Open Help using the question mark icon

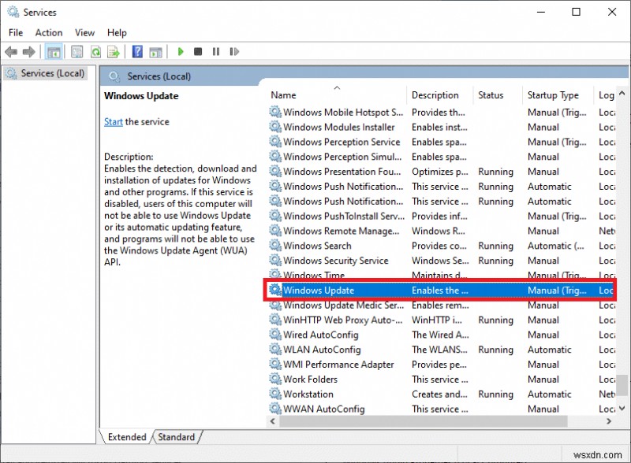[136, 51]
